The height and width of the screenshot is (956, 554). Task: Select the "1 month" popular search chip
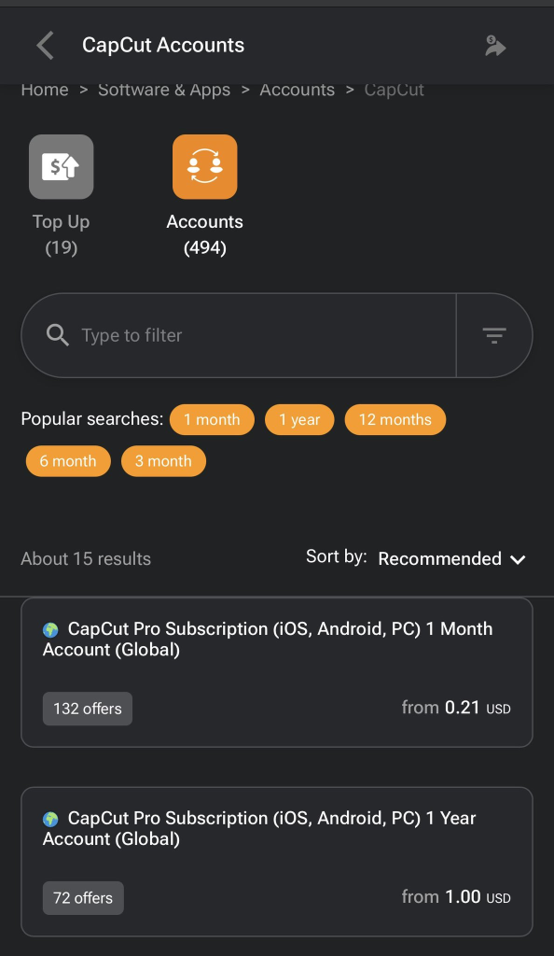pyautogui.click(x=212, y=419)
